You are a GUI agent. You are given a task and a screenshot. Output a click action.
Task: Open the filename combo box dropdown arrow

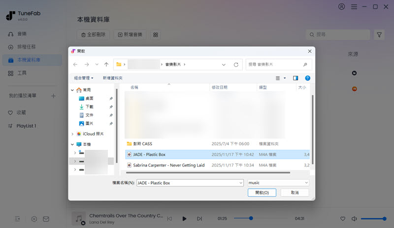click(241, 183)
